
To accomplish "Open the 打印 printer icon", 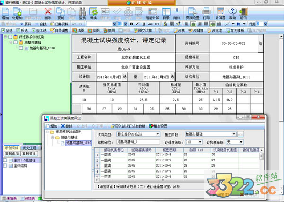I will point(207,13).
